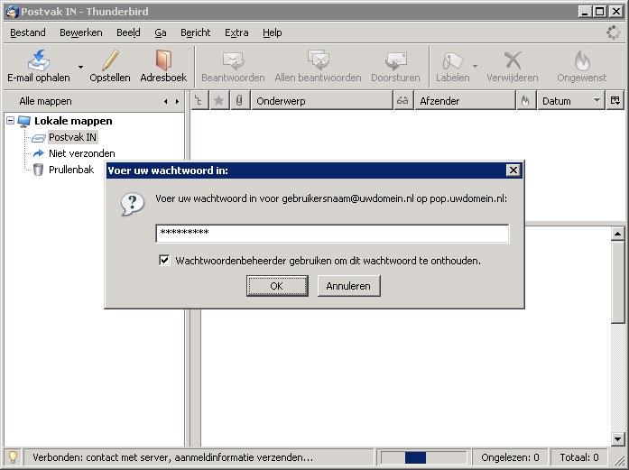Open the Beeld menu
The height and width of the screenshot is (470, 629).
pyautogui.click(x=128, y=32)
